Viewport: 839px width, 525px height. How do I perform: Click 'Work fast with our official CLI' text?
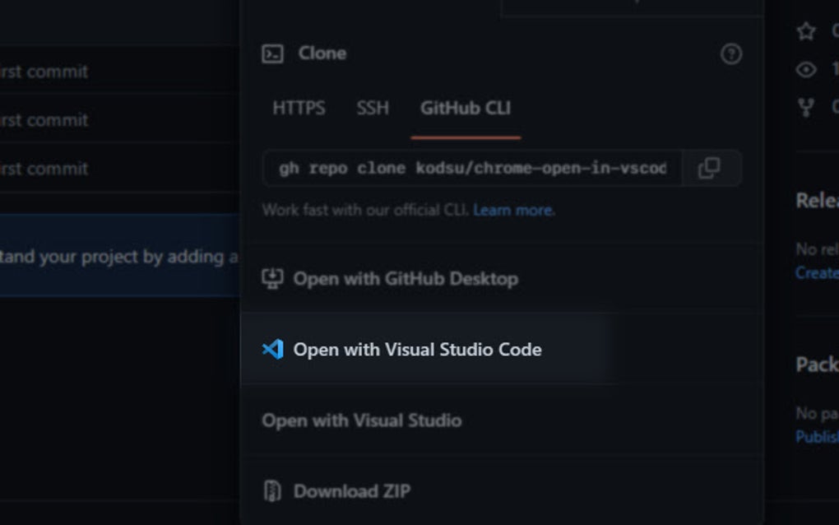pyautogui.click(x=365, y=211)
